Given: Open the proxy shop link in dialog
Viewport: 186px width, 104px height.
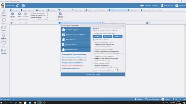Looking at the screenshot, I should pyautogui.click(x=74, y=54).
